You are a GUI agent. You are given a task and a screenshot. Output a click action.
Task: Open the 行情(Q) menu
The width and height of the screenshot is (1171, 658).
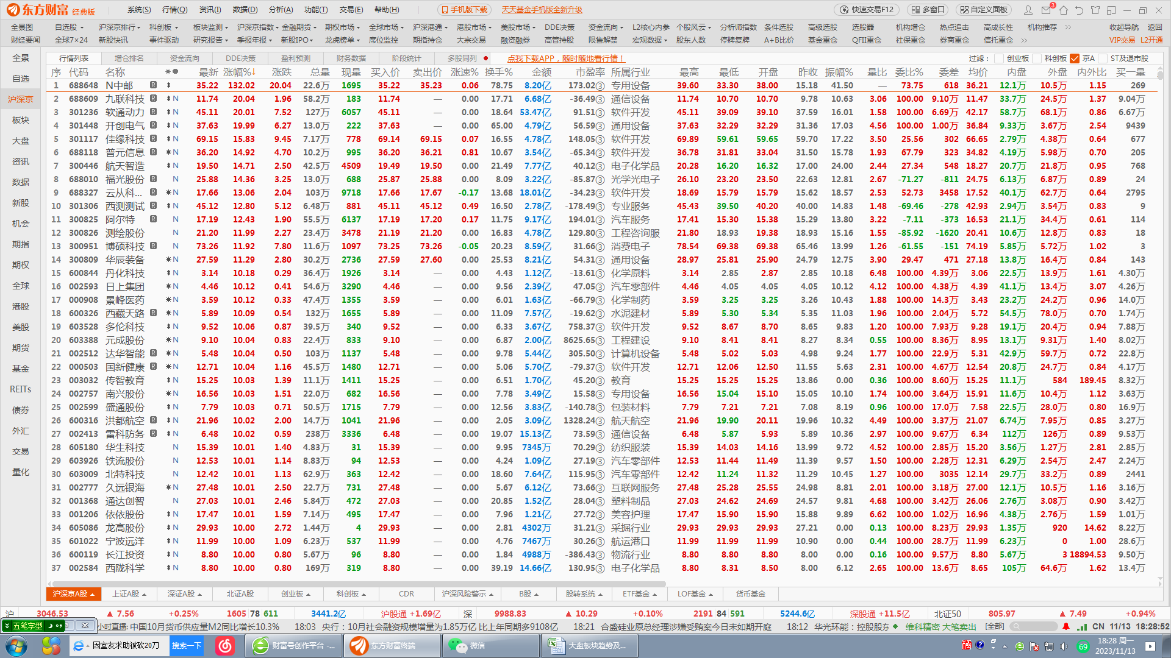tap(175, 10)
